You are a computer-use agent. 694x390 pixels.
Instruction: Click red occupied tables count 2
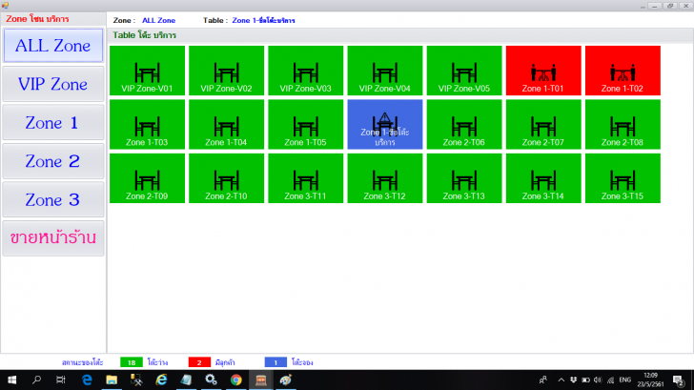point(199,362)
